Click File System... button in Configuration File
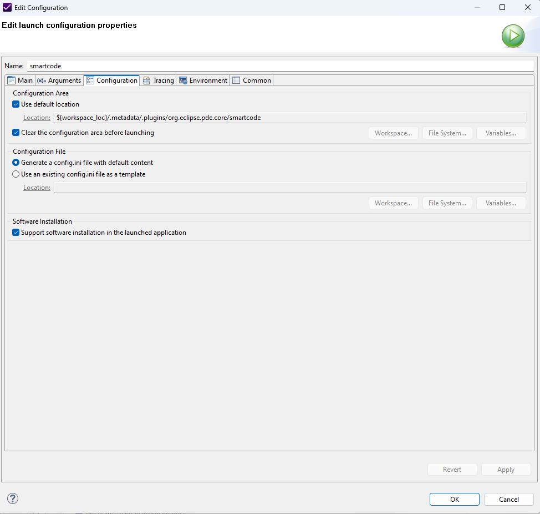Image resolution: width=540 pixels, height=514 pixels. coord(447,203)
